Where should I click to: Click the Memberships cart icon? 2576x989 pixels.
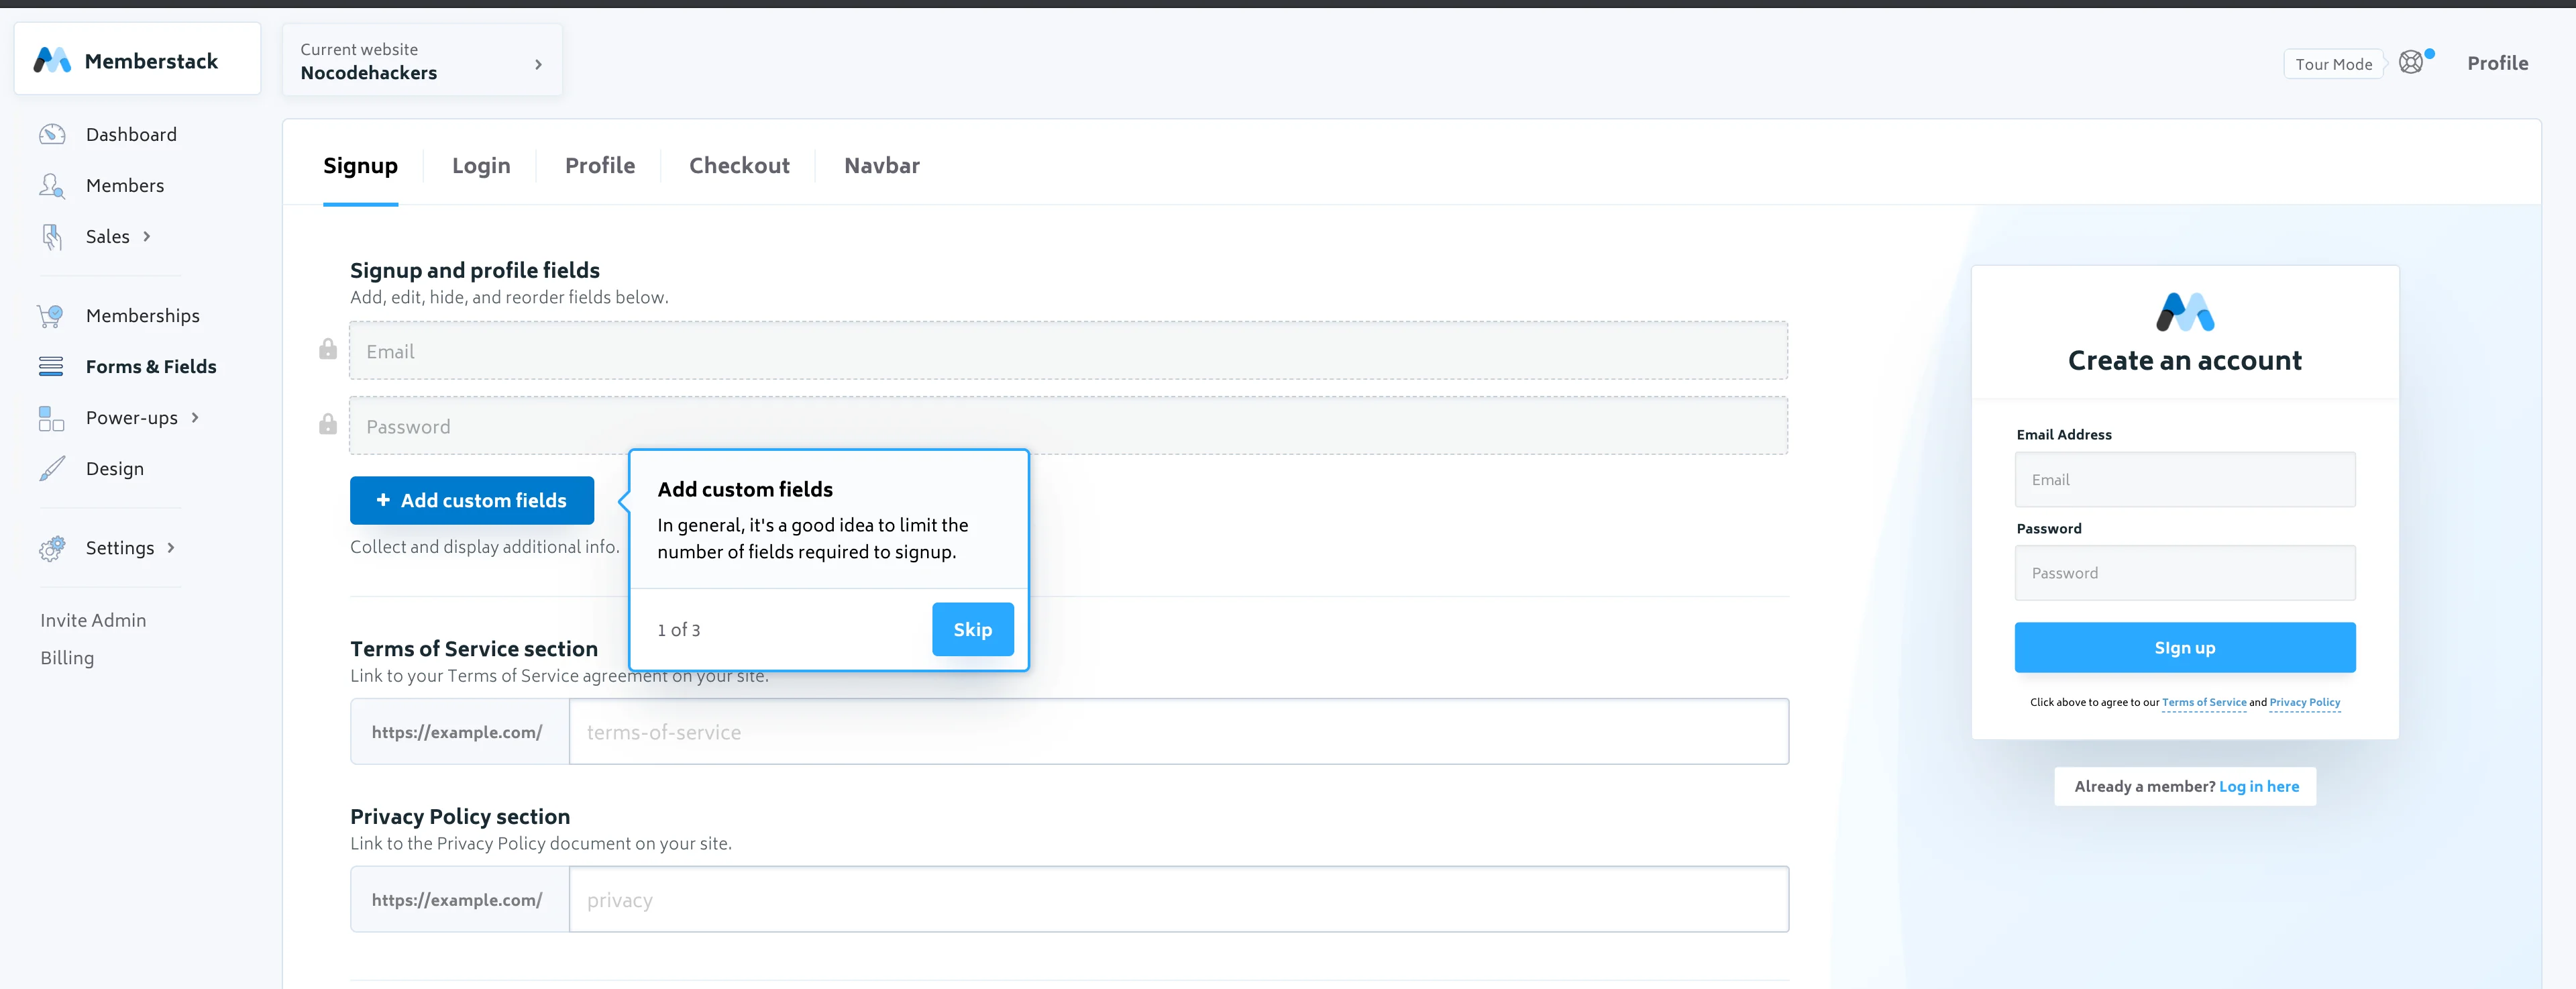[51, 316]
